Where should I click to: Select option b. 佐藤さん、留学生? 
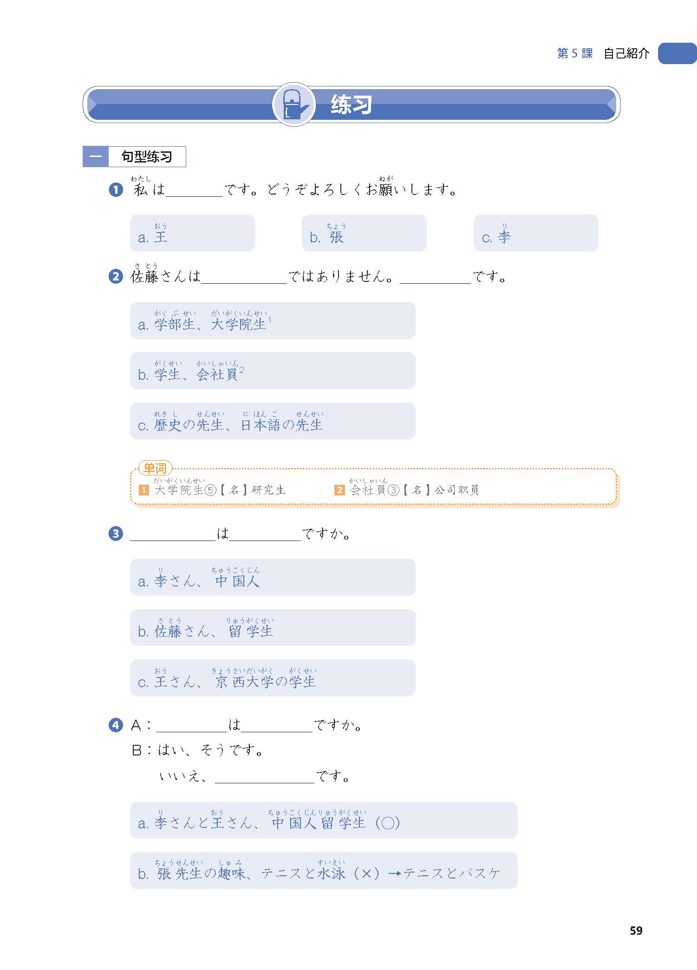click(x=273, y=627)
